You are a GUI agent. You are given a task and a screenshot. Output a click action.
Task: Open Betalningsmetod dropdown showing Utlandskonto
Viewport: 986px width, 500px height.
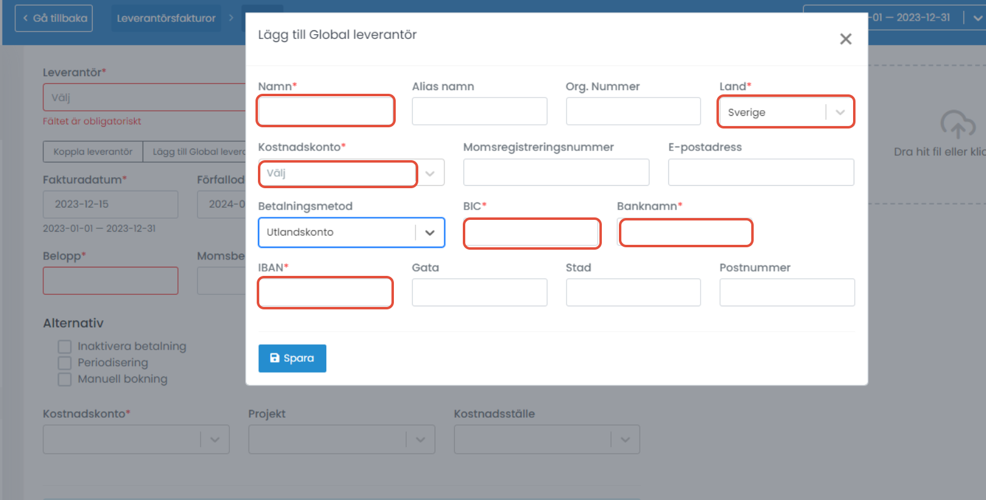[351, 232]
